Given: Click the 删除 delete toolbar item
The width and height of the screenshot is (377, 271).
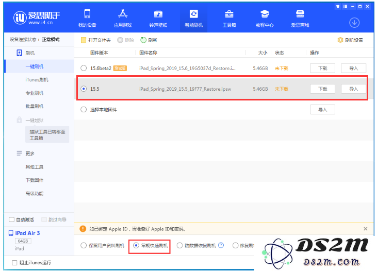Looking at the screenshot, I should 125,40.
